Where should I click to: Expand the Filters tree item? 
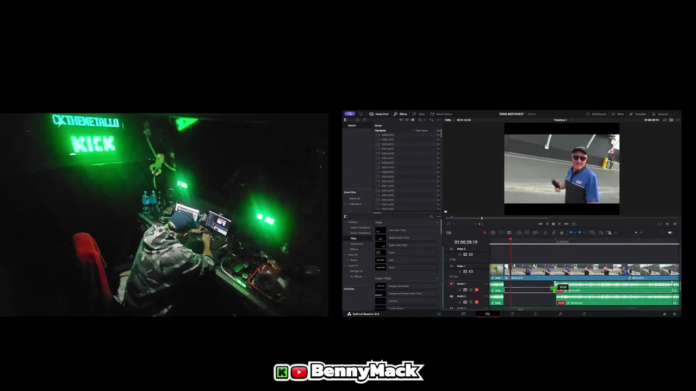(347, 260)
